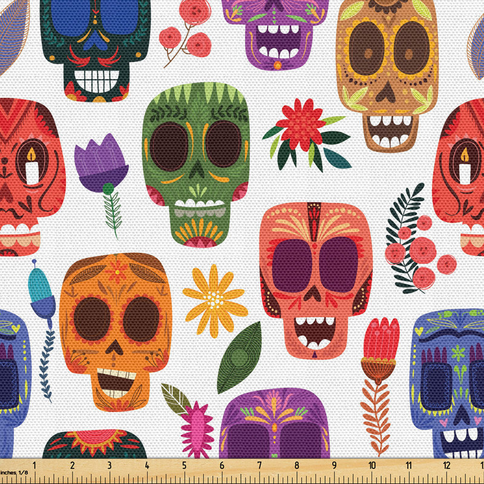Click the ruler's 8-inch number
The width and height of the screenshot is (484, 484).
(x=296, y=465)
